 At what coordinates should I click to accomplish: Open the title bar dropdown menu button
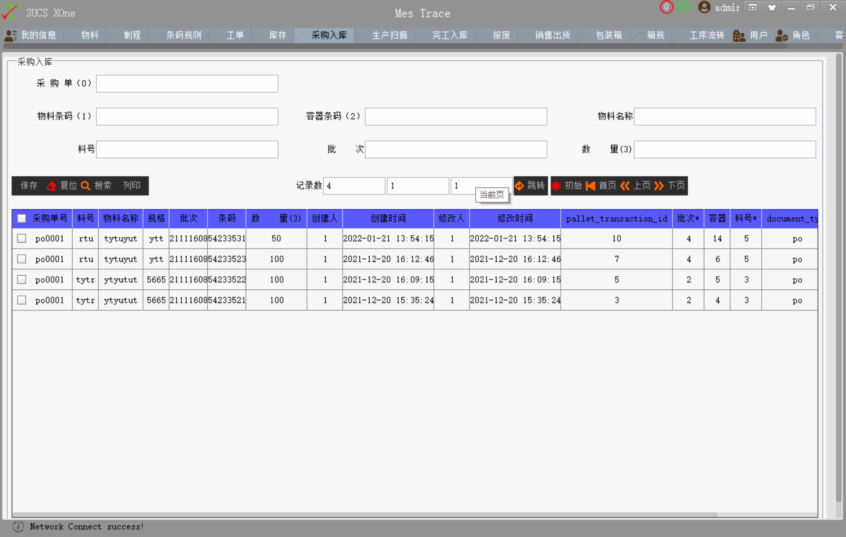tap(753, 7)
